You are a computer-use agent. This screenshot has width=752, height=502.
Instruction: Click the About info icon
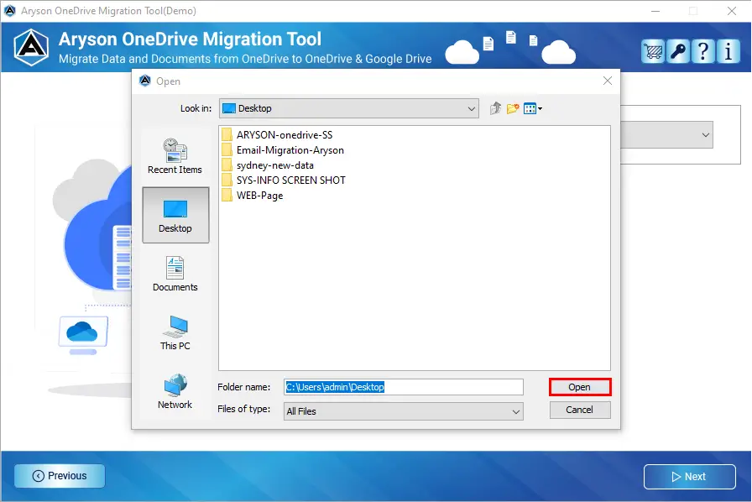click(x=728, y=51)
